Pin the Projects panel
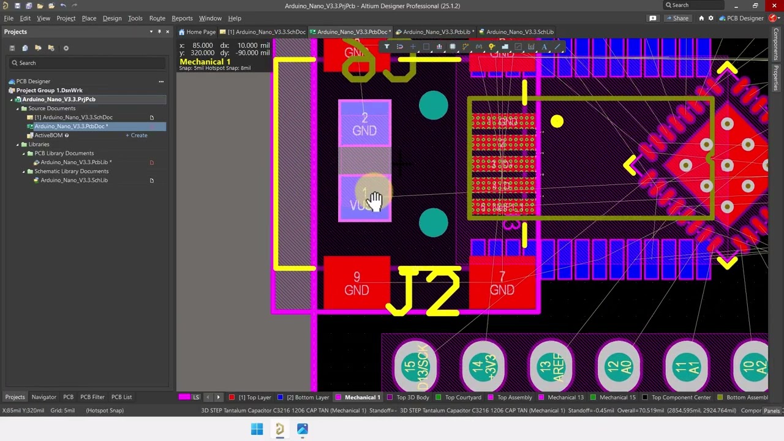The height and width of the screenshot is (441, 784). (159, 32)
